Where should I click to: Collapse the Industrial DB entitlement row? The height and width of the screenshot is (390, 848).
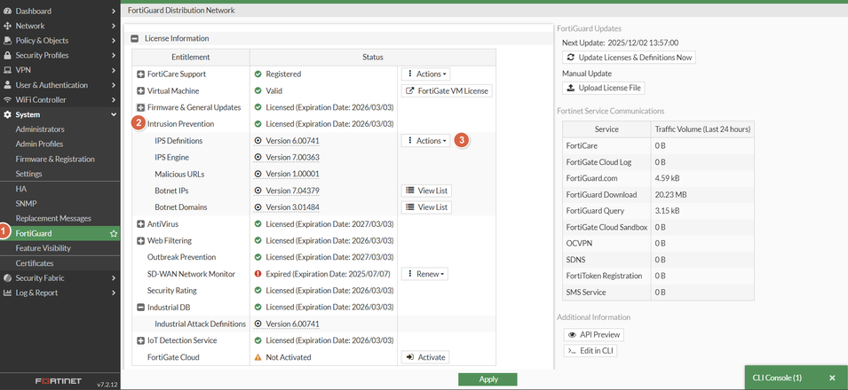[x=140, y=308]
